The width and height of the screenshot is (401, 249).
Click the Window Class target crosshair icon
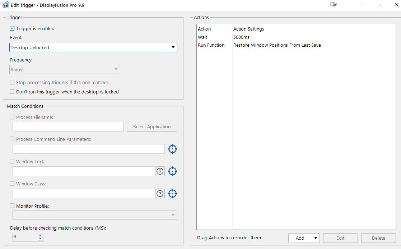tap(173, 194)
